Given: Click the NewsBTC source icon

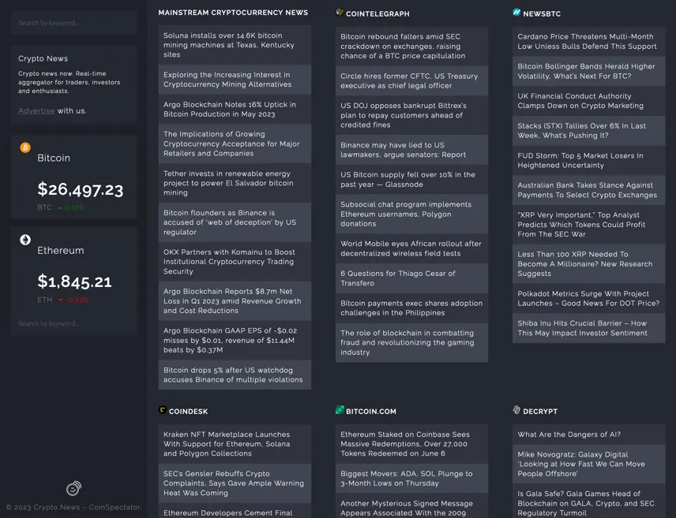Looking at the screenshot, I should pos(516,12).
